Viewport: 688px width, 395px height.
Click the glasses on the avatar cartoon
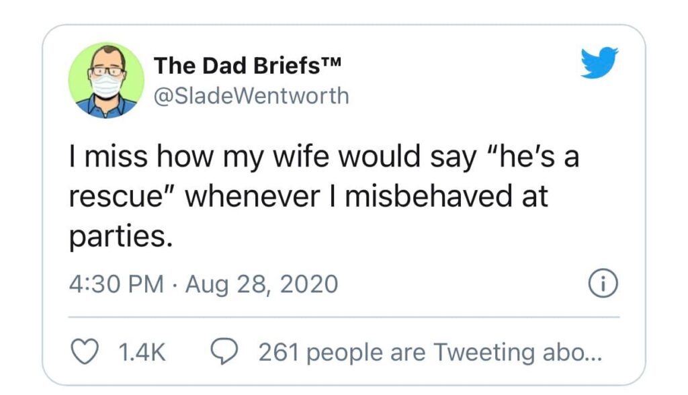coord(106,71)
